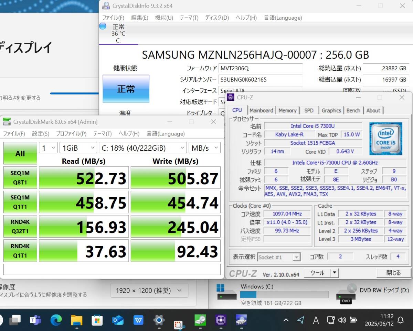Switch to CrystalDiskMark via its taskbar icon
The width and height of the screenshot is (413, 331).
point(200,320)
